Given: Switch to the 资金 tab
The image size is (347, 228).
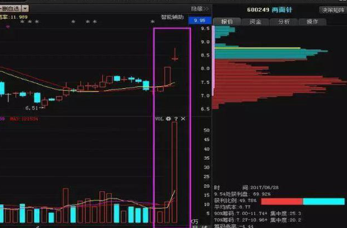Looking at the screenshot, I should [255, 21].
